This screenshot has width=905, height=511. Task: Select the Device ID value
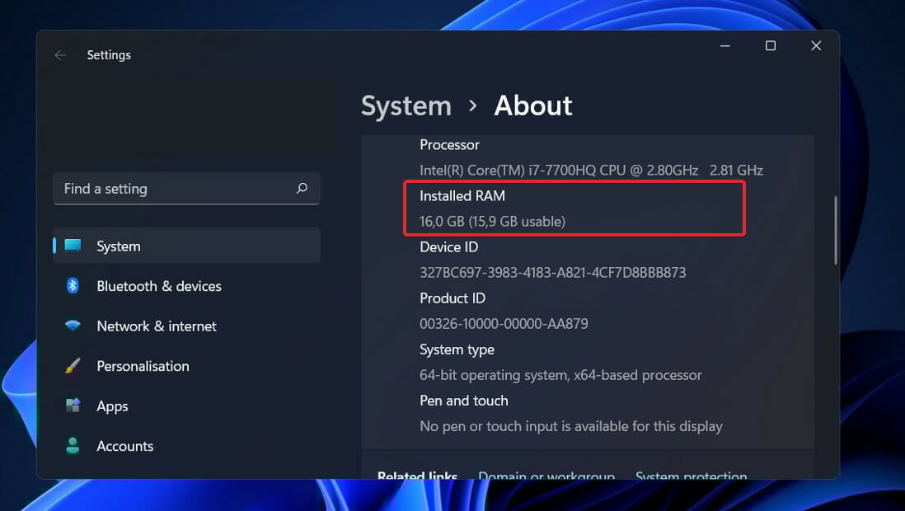552,272
